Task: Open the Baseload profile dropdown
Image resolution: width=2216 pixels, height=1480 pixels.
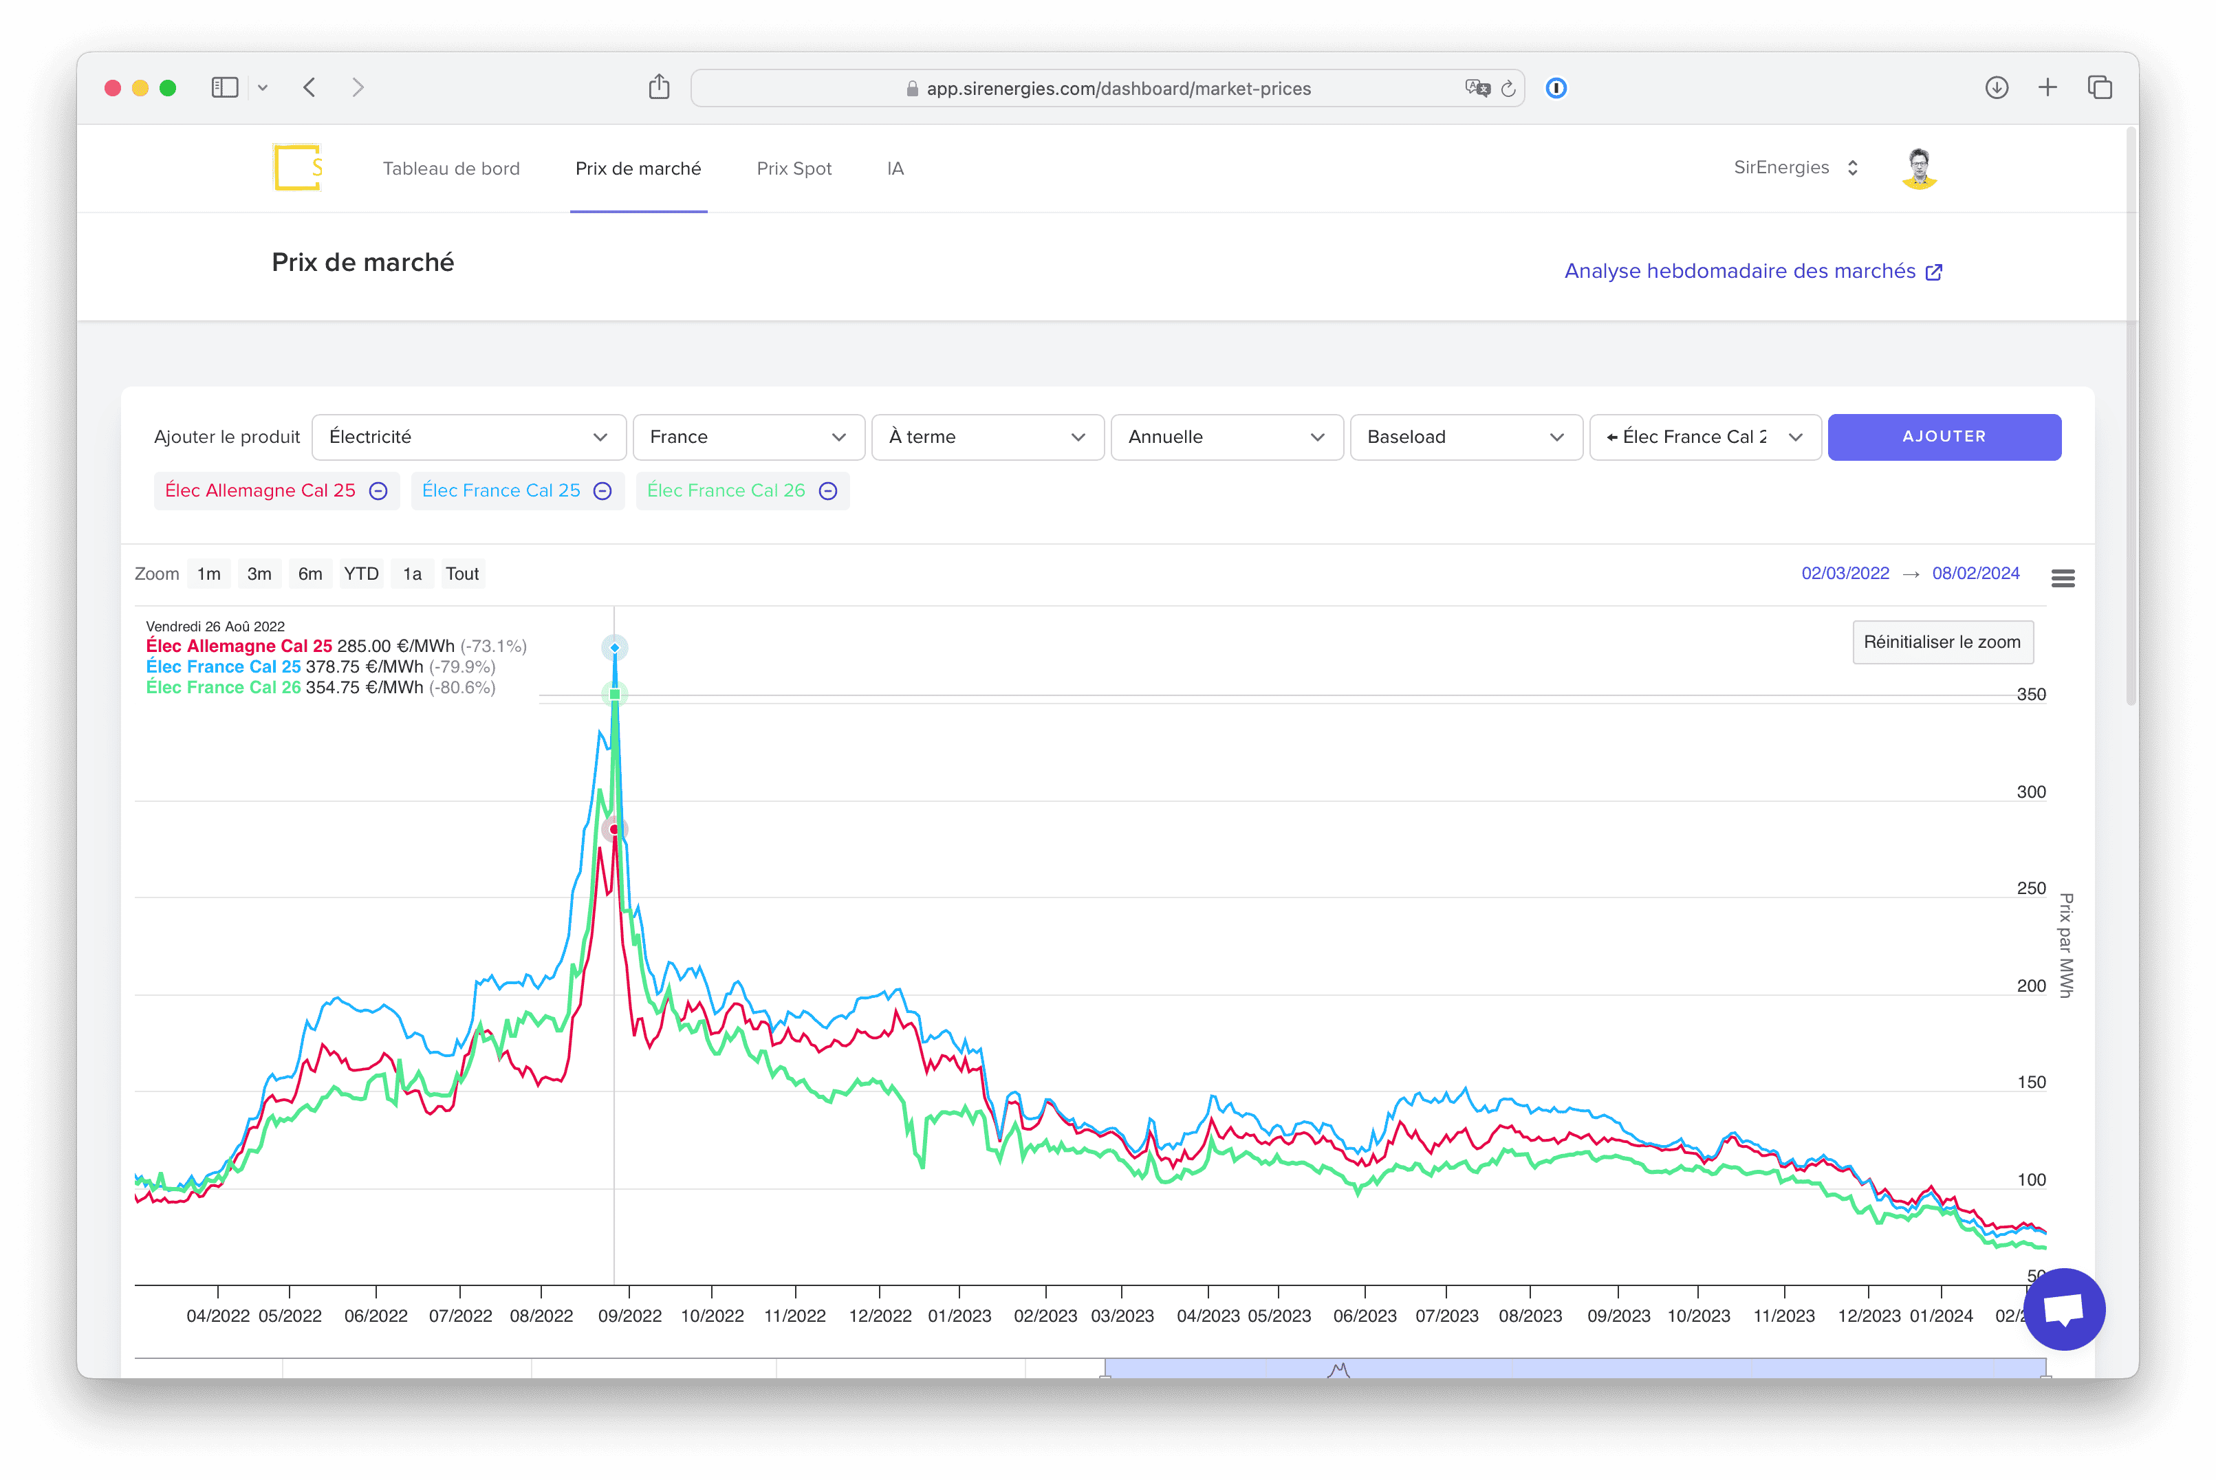Action: (1465, 437)
